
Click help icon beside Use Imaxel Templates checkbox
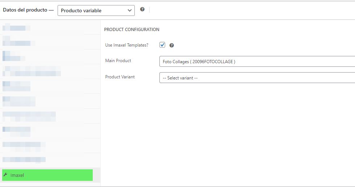tap(172, 45)
